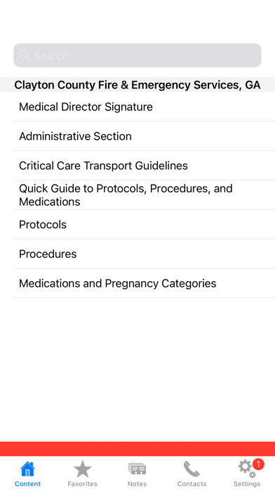Tap the Clayton County Fire & Emergency Services header
Screen dimensions: 275x489
coord(137,85)
